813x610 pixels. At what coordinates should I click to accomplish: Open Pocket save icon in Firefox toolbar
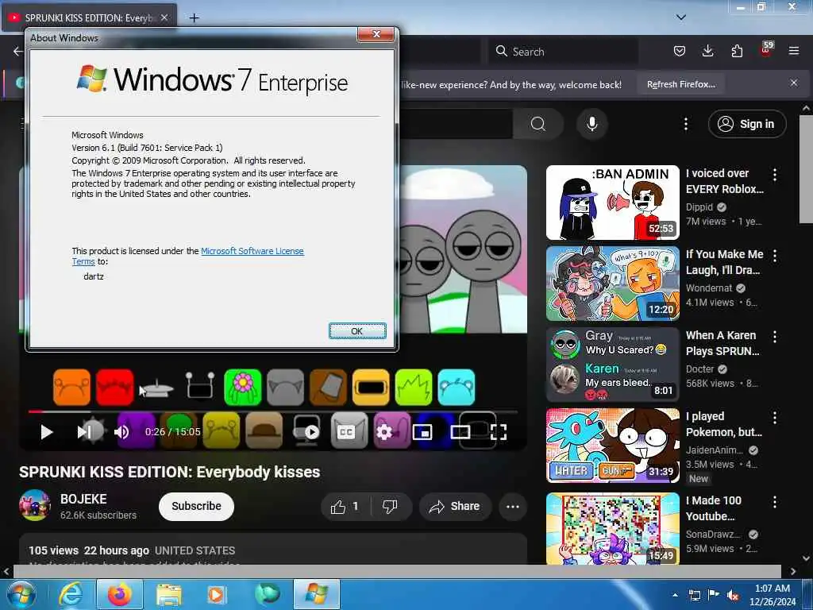(680, 51)
